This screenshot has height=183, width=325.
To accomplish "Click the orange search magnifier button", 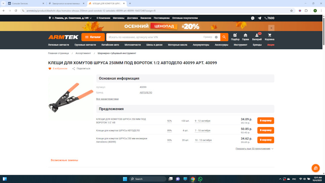I will pos(224,37).
